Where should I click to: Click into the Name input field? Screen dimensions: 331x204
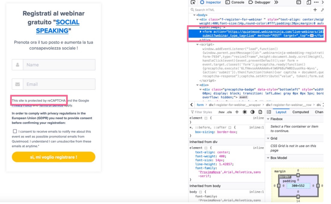point(59,65)
